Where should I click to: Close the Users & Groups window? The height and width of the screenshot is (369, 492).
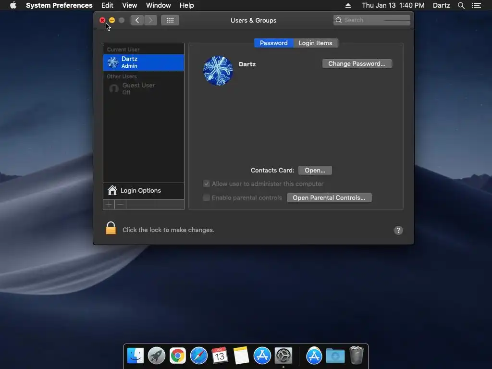(102, 20)
